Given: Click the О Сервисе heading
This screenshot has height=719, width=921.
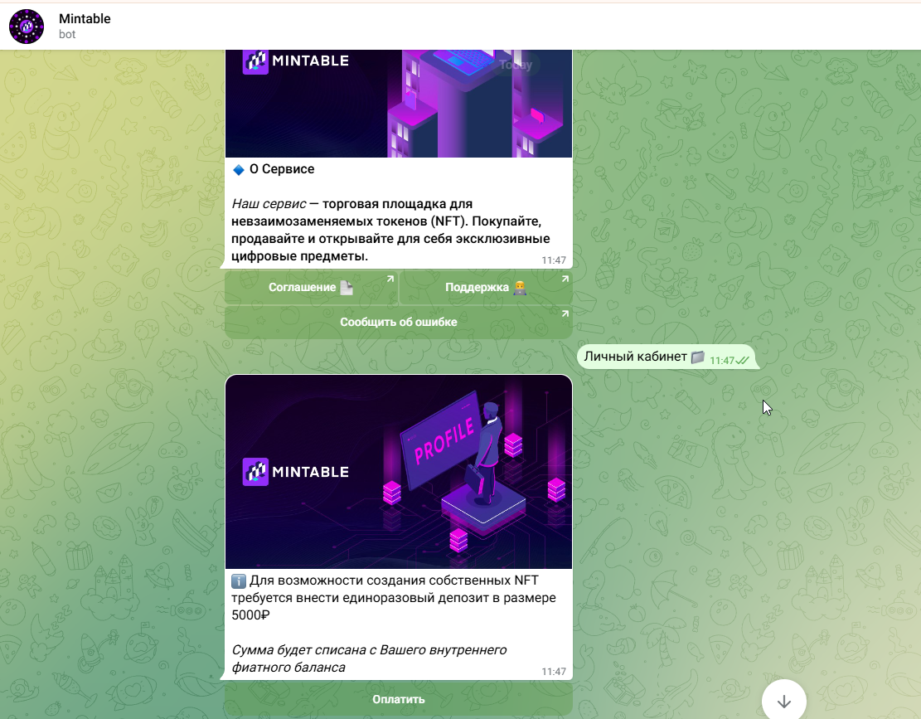Looking at the screenshot, I should (282, 169).
